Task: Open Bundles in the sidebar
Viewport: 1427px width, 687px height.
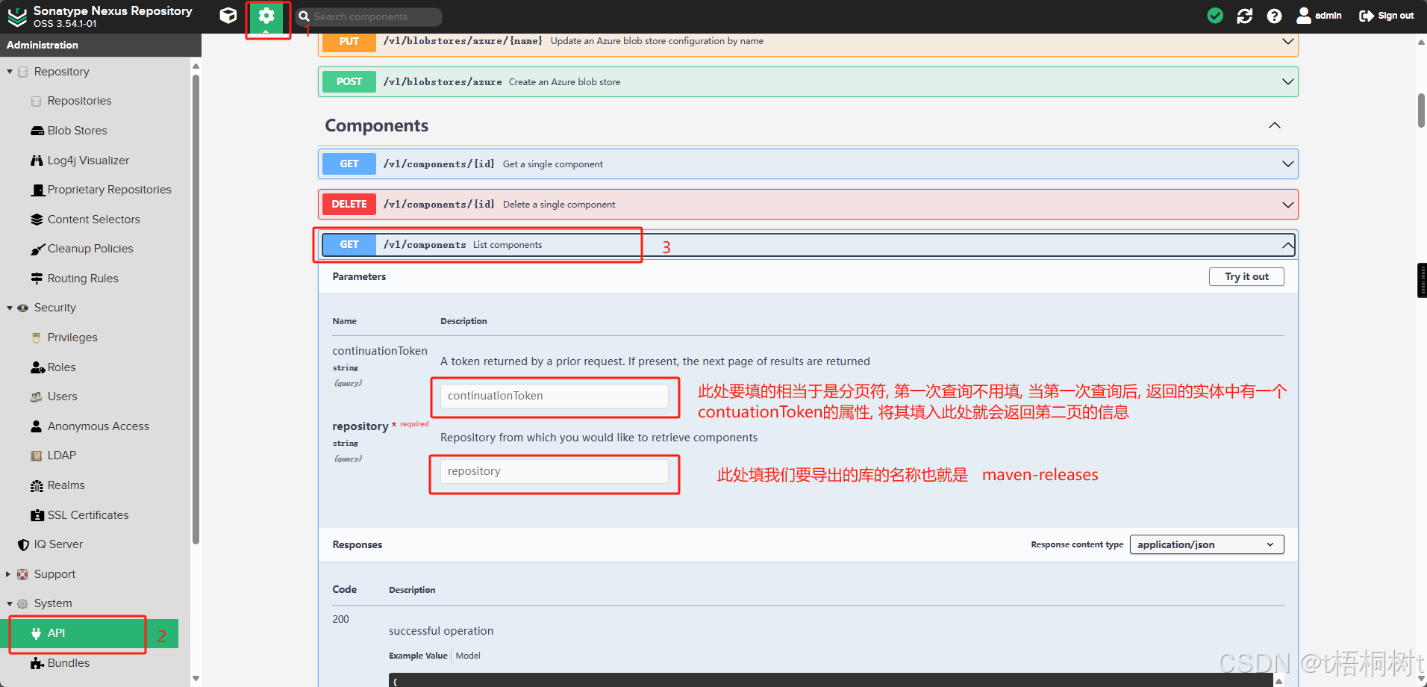Action: (69, 663)
